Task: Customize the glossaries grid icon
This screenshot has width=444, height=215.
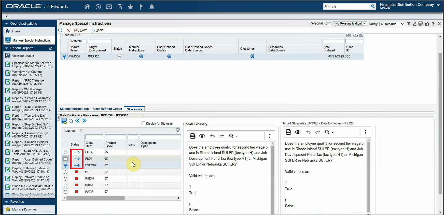Action: [x=178, y=130]
